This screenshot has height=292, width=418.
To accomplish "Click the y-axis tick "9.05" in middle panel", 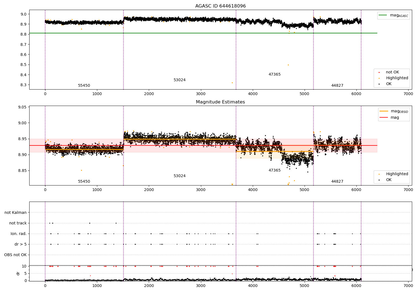I will [x=22, y=107].
